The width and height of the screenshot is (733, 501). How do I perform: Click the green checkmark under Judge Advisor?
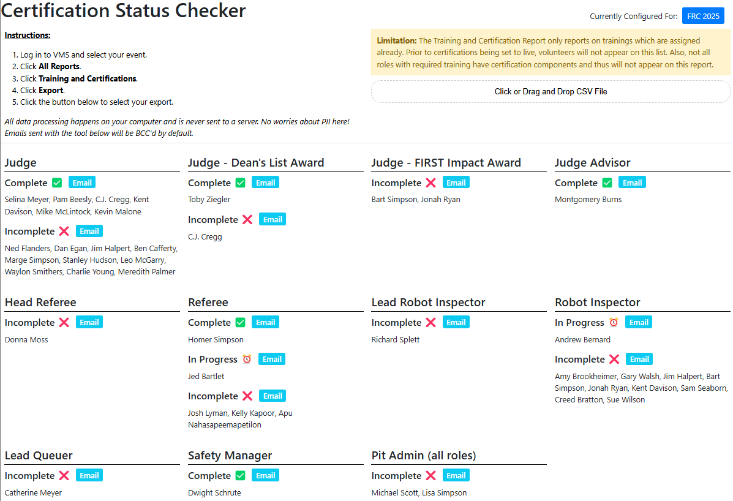[607, 183]
